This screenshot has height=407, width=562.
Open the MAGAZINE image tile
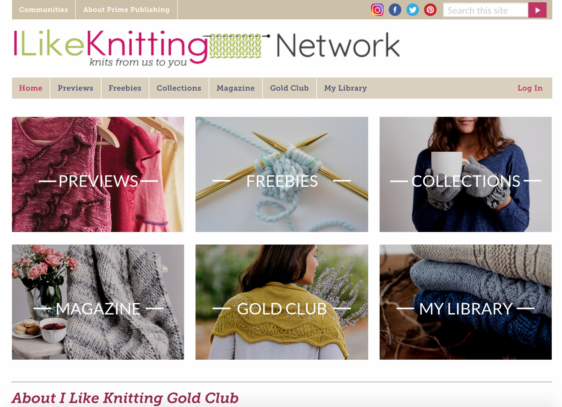[x=98, y=302]
